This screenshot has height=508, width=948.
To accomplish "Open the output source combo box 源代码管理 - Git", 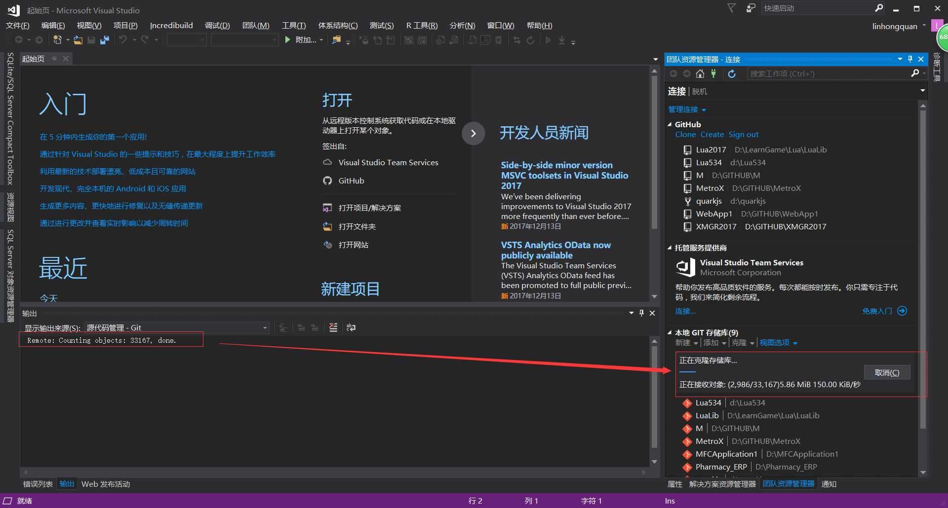I will (177, 327).
